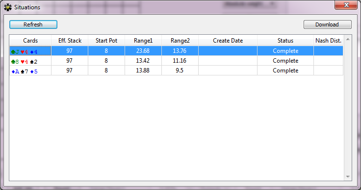
Task: Sort by Nash Dist. column header
Action: point(328,41)
